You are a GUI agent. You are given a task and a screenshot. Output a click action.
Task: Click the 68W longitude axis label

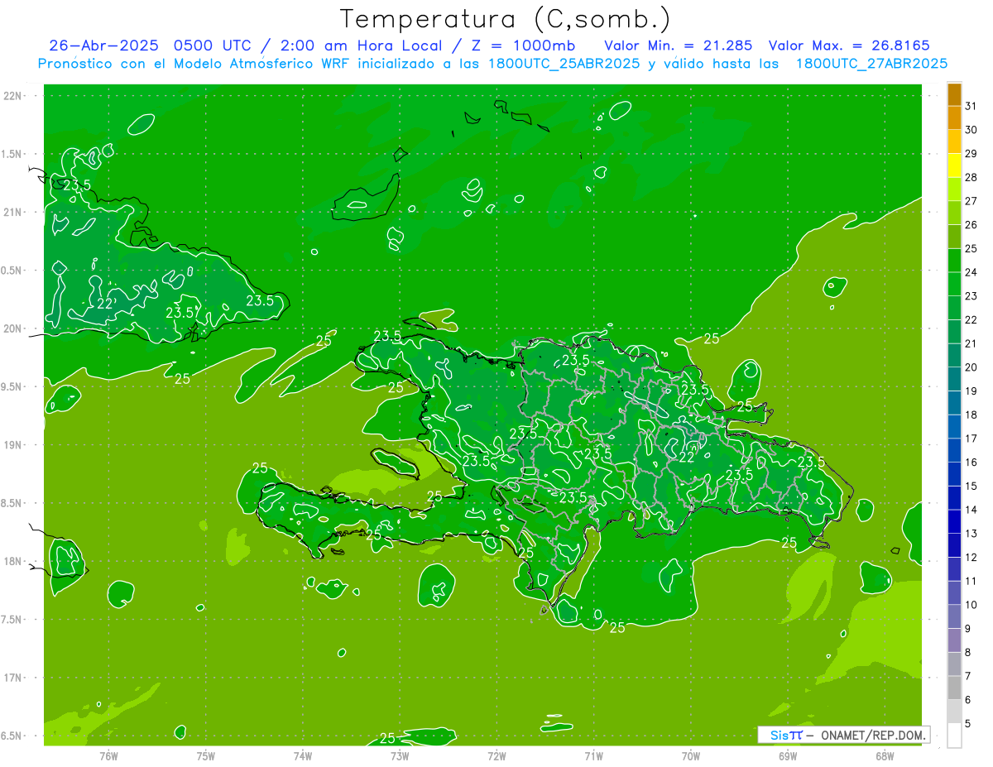[885, 755]
